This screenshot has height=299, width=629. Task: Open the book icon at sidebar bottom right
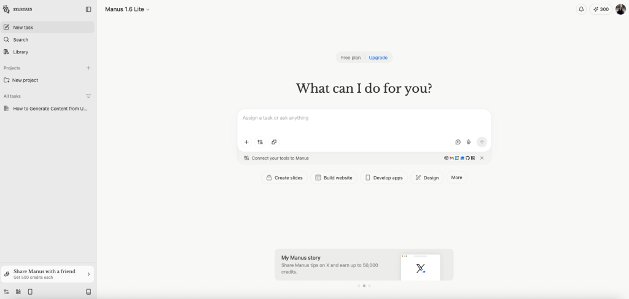(x=88, y=292)
